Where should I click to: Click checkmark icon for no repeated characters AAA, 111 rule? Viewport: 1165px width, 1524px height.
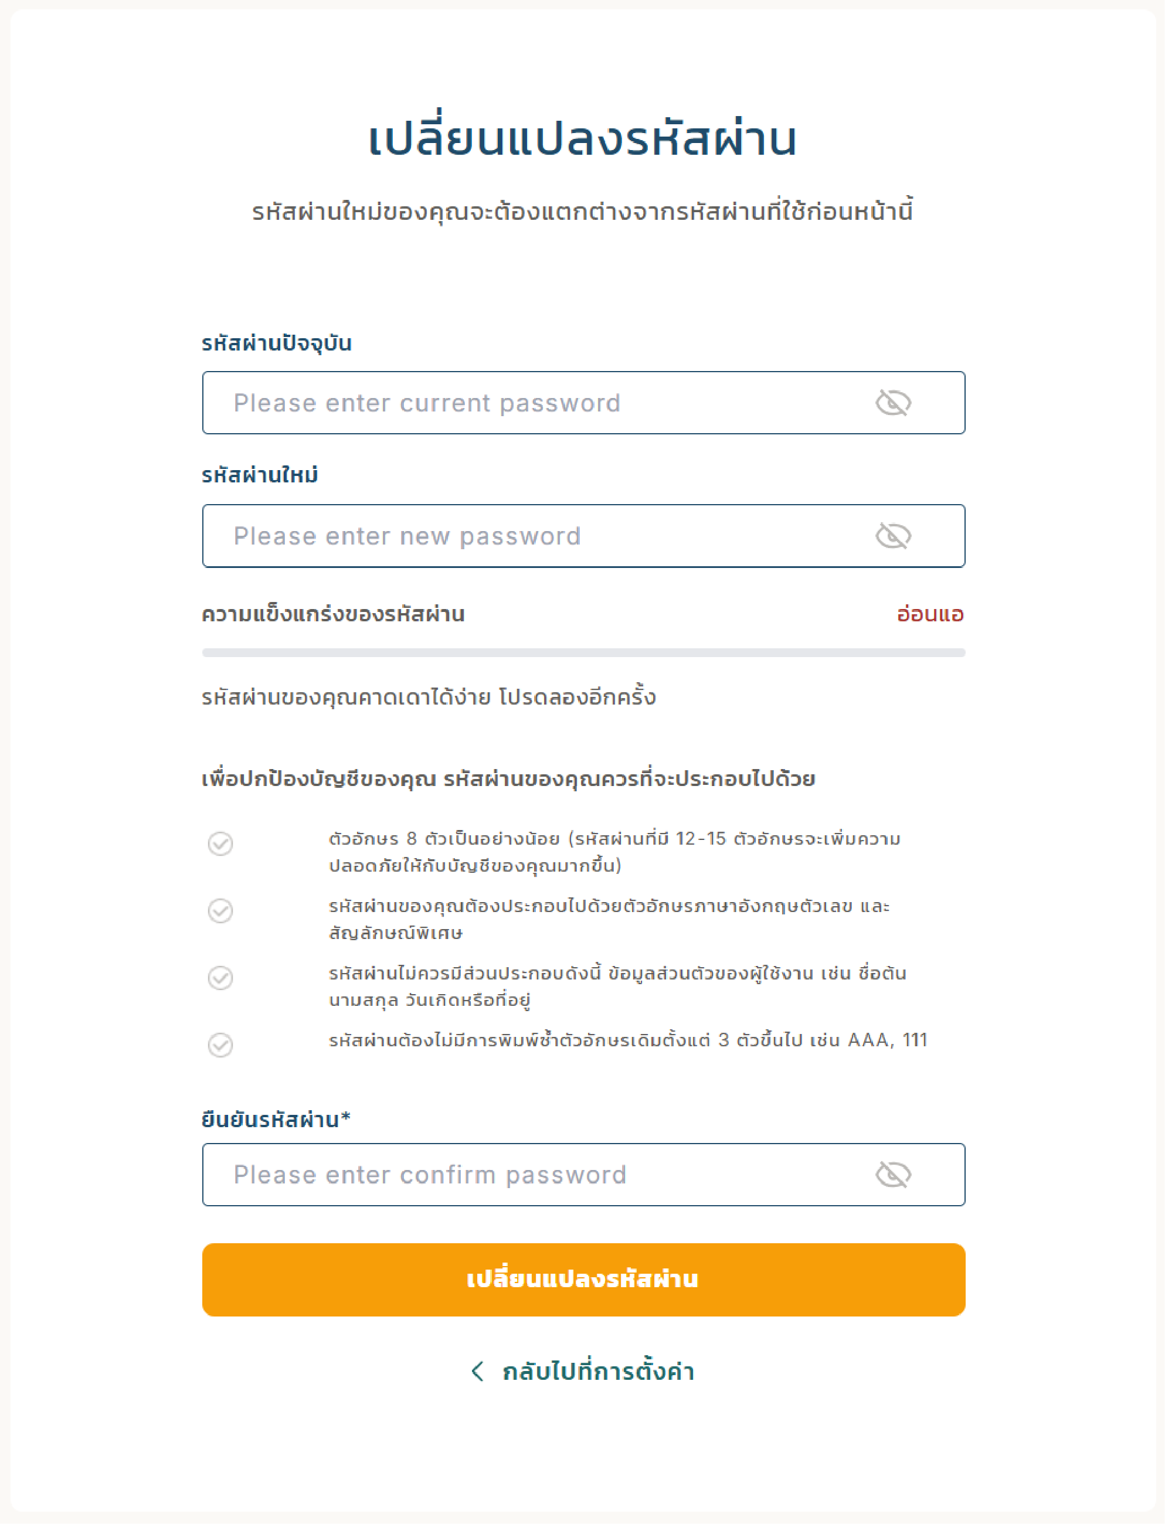220,1045
